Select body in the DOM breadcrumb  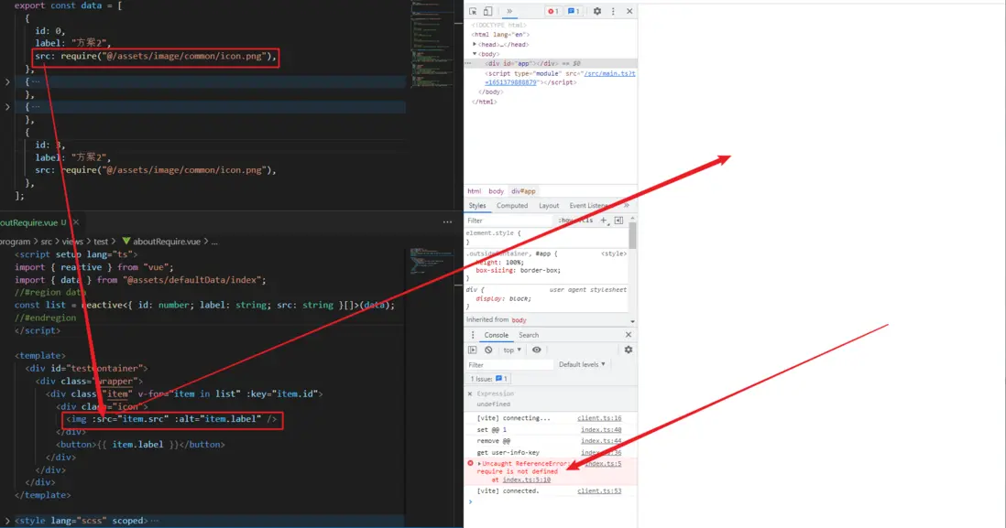point(496,191)
